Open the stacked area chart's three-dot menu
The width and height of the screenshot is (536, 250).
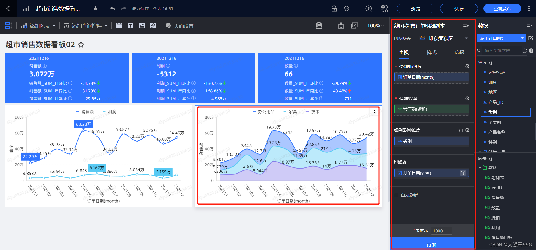point(374,111)
